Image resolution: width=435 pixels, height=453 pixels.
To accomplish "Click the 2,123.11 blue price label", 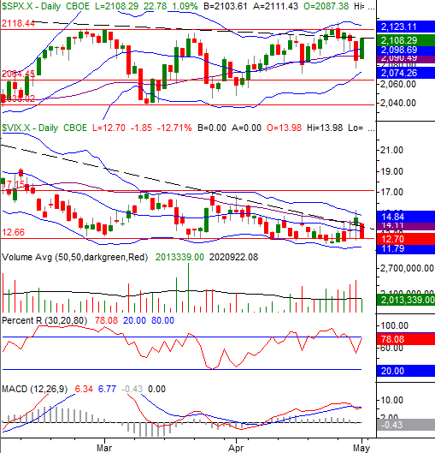I will click(406, 27).
